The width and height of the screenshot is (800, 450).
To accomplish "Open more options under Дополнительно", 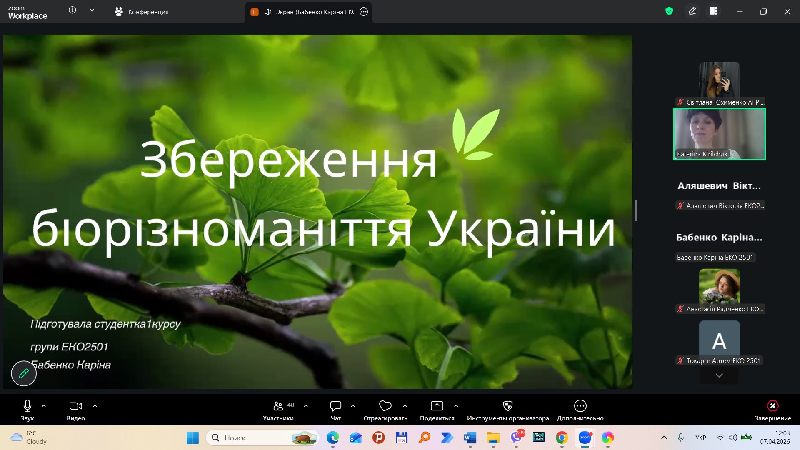I will pos(580,410).
